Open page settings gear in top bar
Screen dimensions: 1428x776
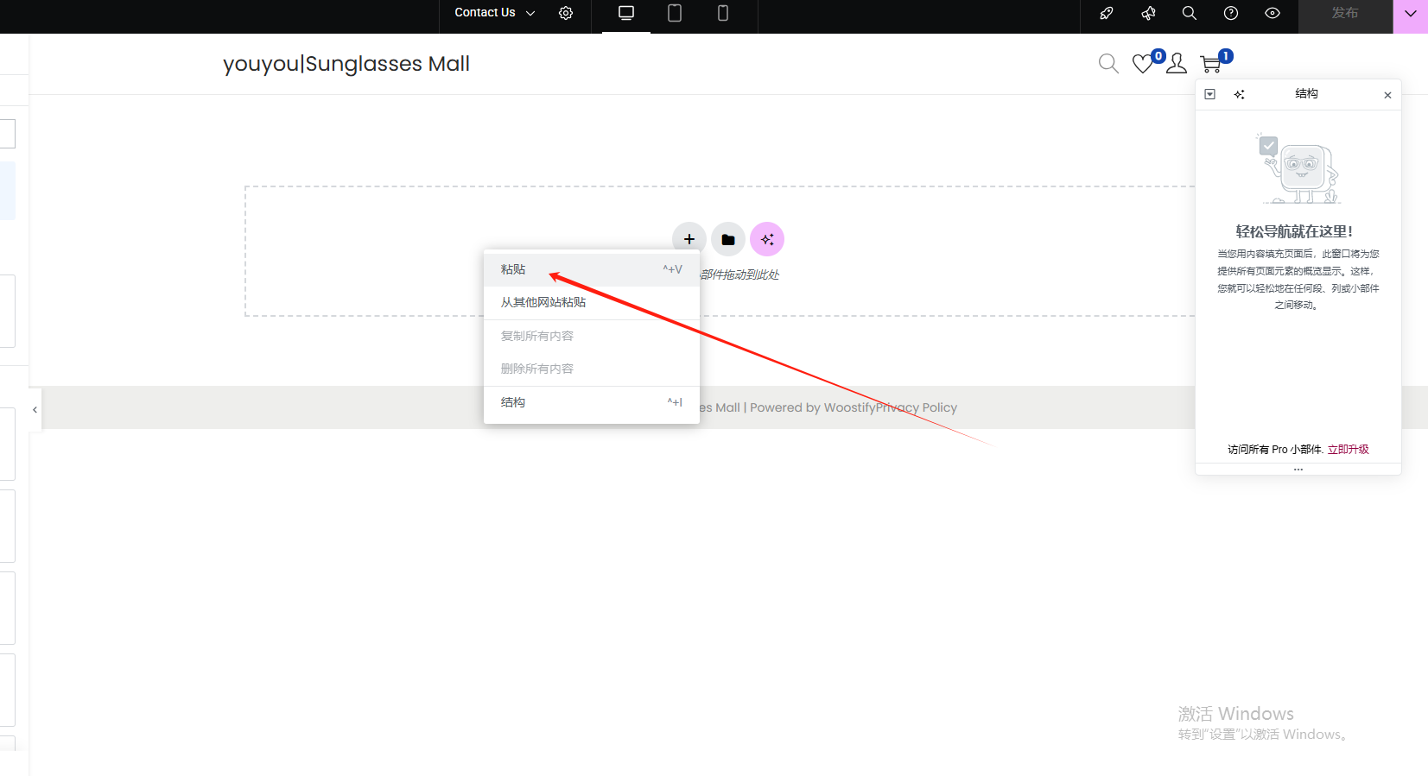[566, 13]
